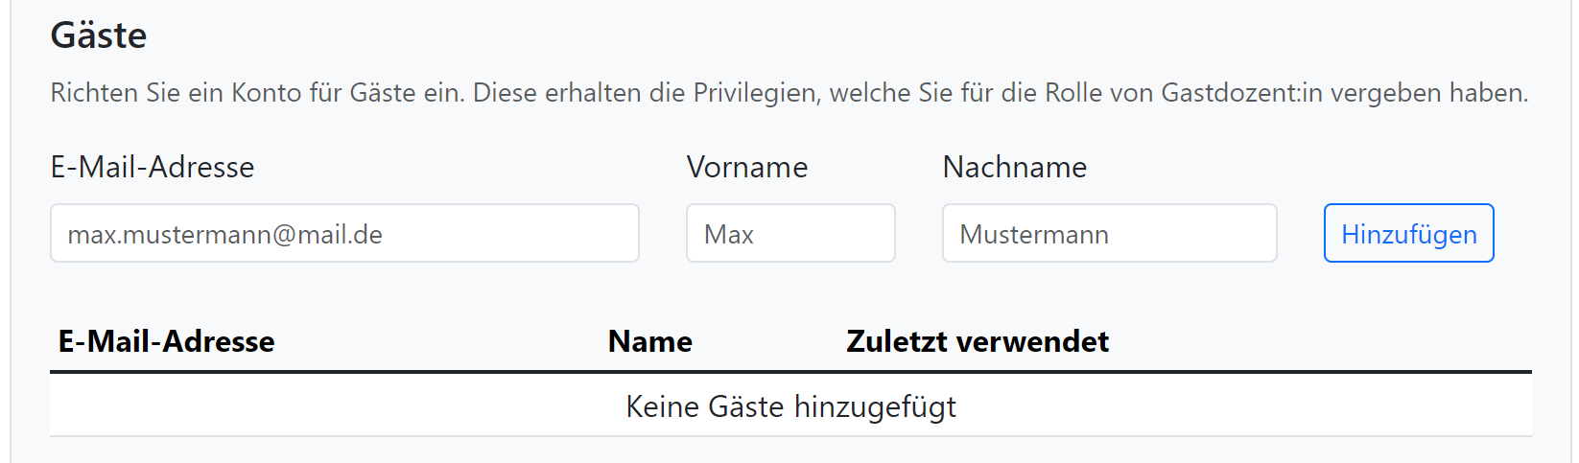This screenshot has height=463, width=1579.
Task: Click the word 'Rolle' in the description
Action: (1073, 93)
